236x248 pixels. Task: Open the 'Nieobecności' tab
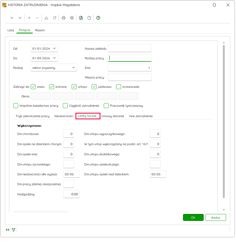[x=64, y=116]
